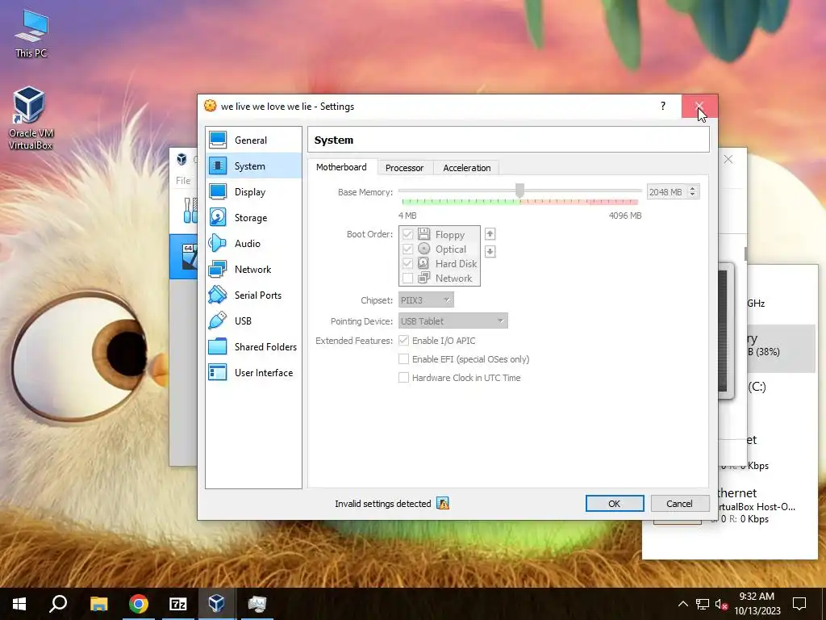This screenshot has height=620, width=826.
Task: Open the Windows Start menu
Action: click(x=19, y=604)
